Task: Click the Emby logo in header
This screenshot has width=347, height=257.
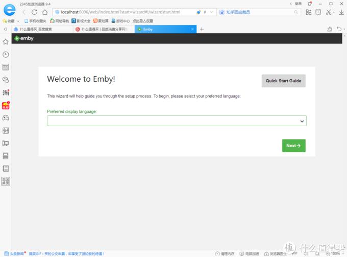Action: click(23, 38)
